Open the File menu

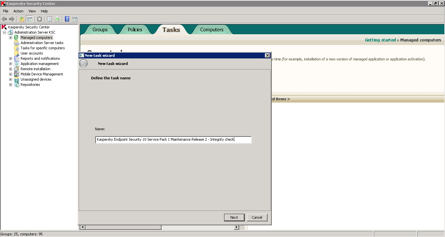click(x=6, y=11)
